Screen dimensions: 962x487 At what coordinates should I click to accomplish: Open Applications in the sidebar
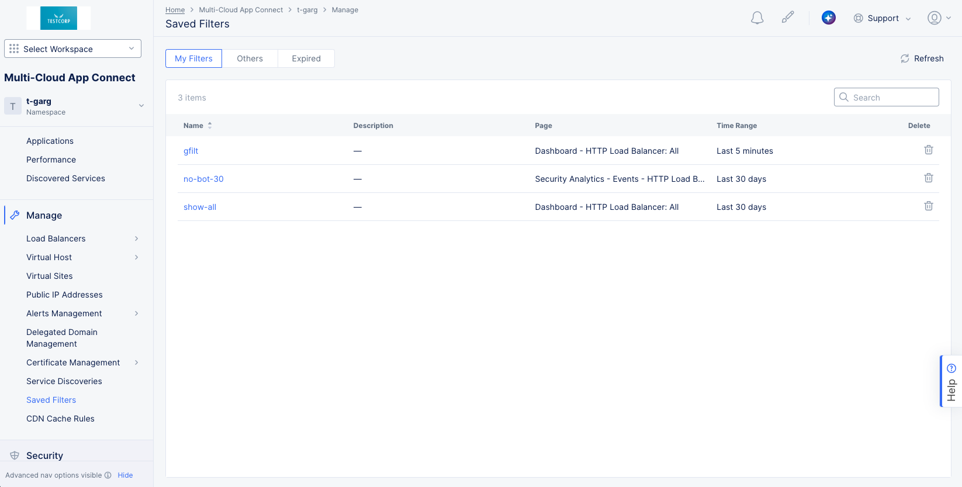pyautogui.click(x=50, y=141)
